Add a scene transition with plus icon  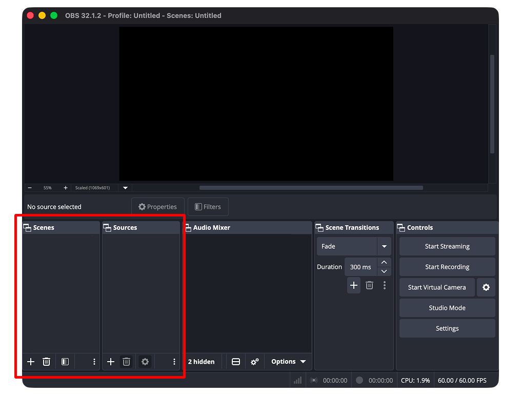[x=353, y=285]
